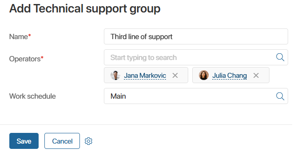Viewport: 293px width, 160px height.
Task: Click the Work schedule field showing 'Main'
Action: pos(196,96)
